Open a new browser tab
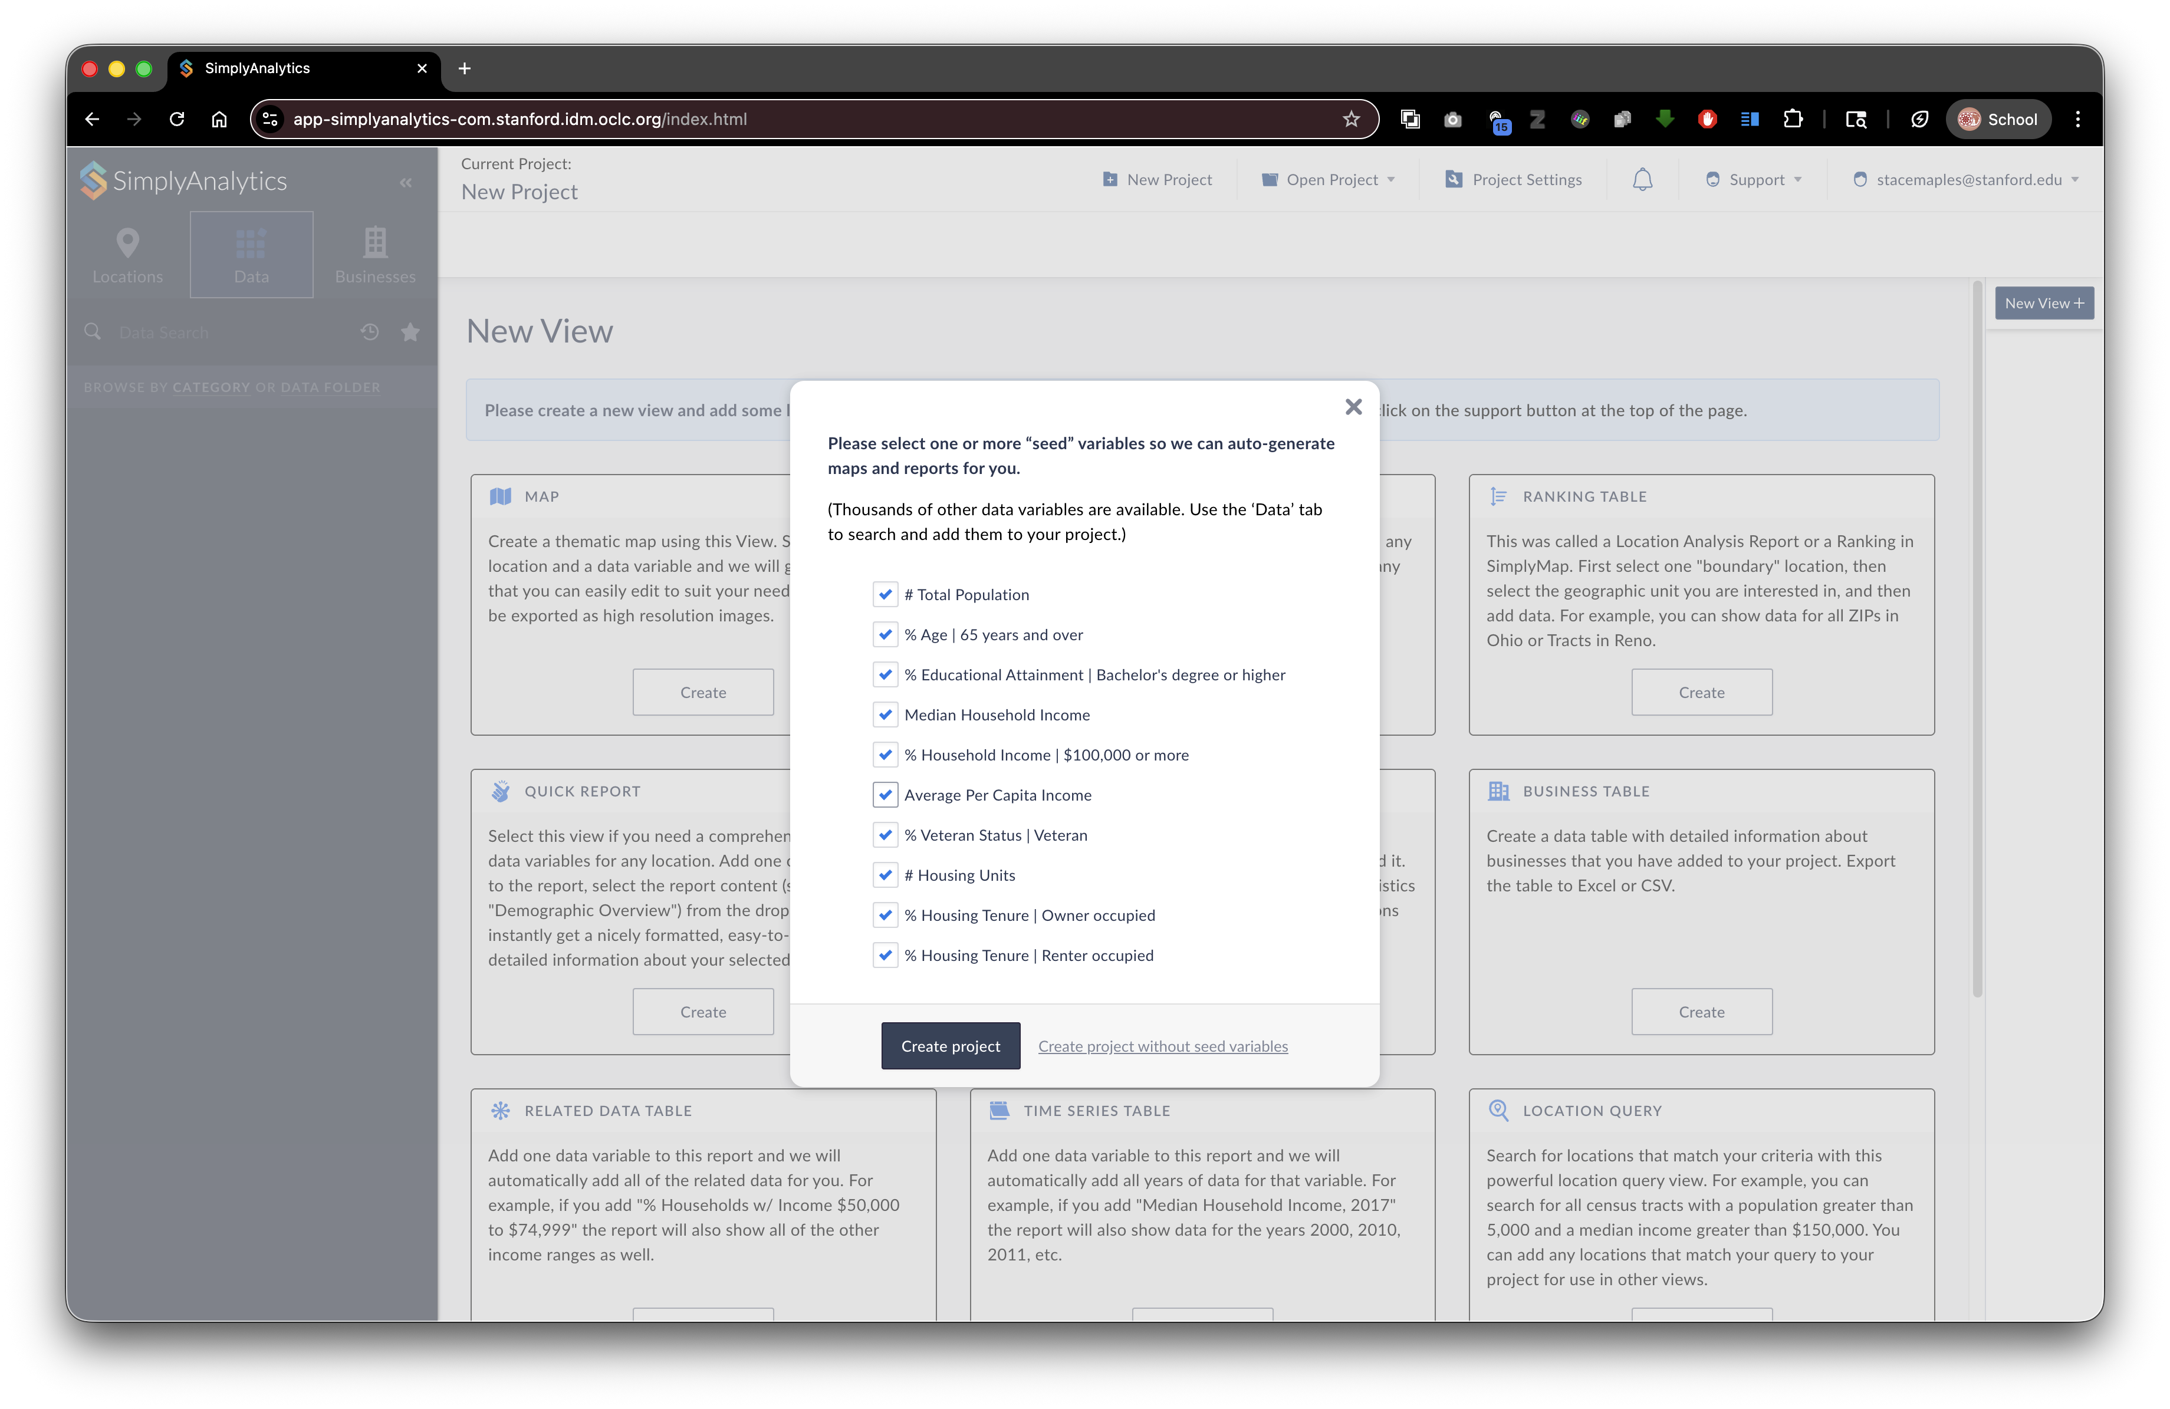Viewport: 2170px width, 1409px height. (464, 68)
